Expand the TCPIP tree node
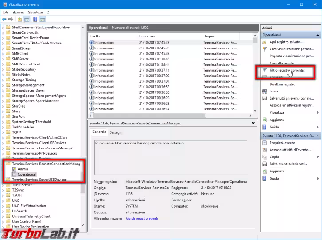322x240 pixels. 3,132
